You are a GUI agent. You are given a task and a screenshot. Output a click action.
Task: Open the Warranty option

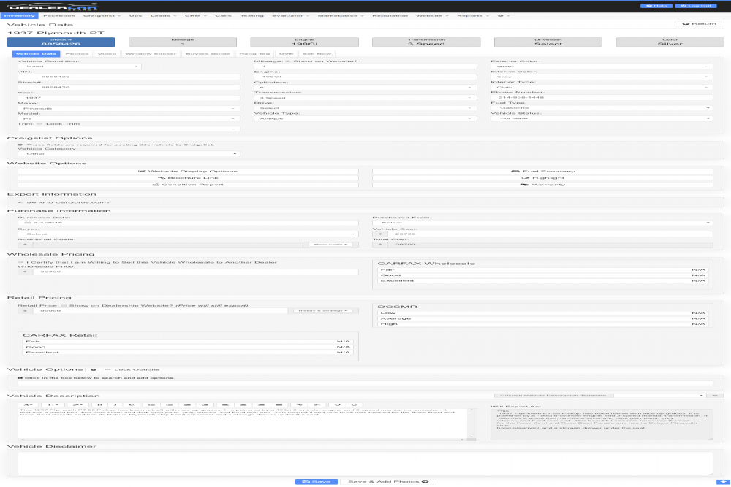(x=543, y=185)
